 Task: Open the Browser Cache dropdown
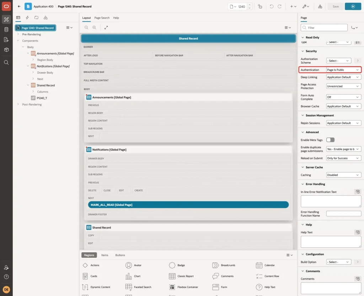point(344,106)
